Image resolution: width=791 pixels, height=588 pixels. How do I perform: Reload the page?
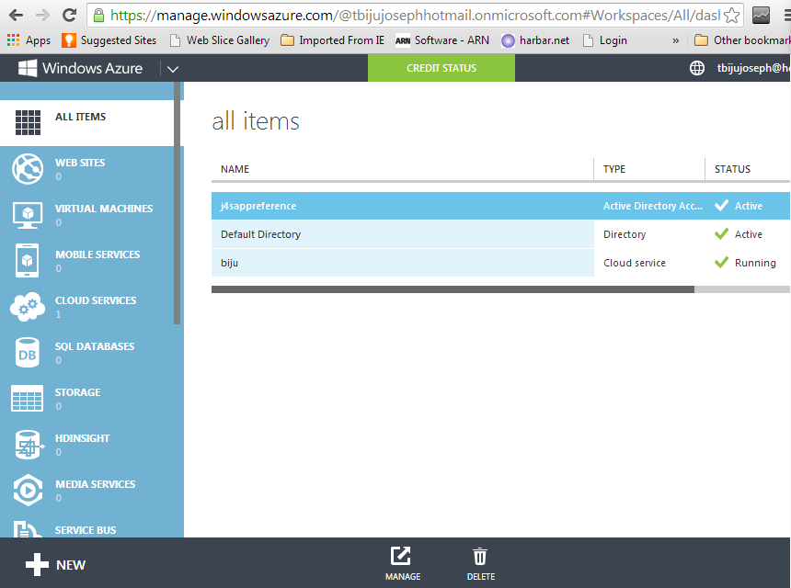click(69, 15)
